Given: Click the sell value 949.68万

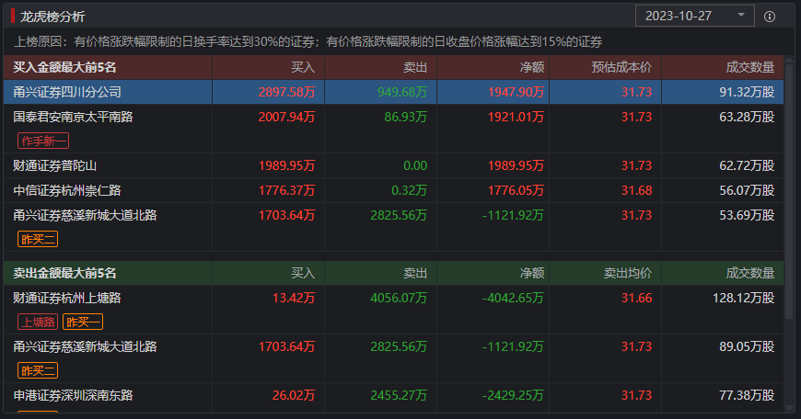Looking at the screenshot, I should tap(402, 92).
